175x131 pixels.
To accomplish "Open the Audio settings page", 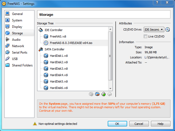I will [19, 40].
